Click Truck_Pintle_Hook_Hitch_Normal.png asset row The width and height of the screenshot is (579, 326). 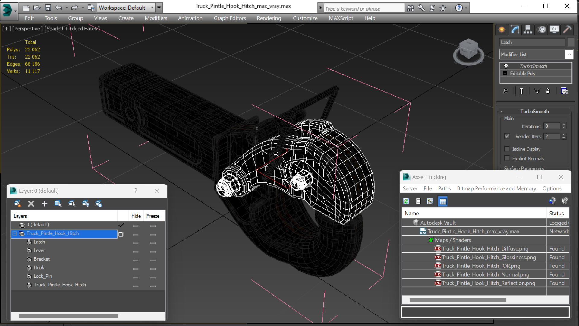(485, 274)
